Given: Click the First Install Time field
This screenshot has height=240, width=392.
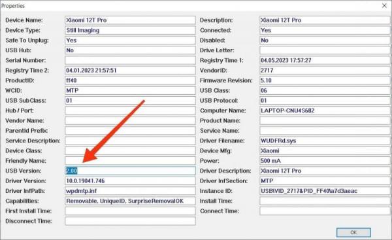Looking at the screenshot, I should [130, 211].
